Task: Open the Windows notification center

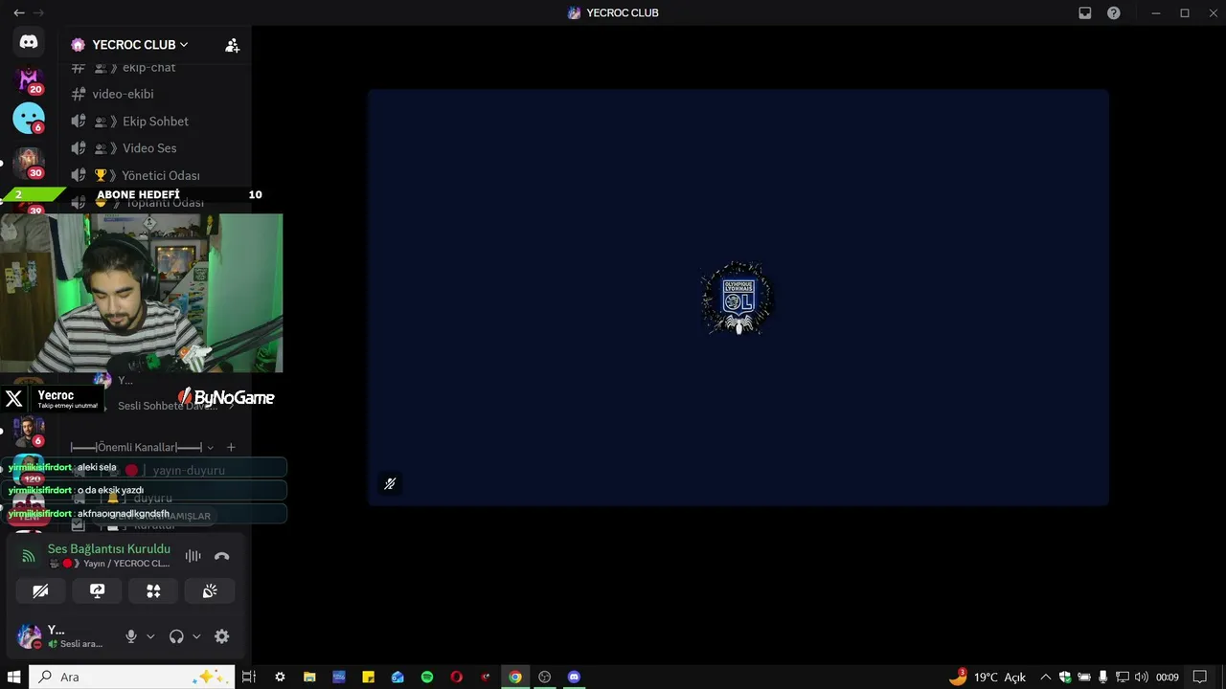Action: pos(1199,677)
